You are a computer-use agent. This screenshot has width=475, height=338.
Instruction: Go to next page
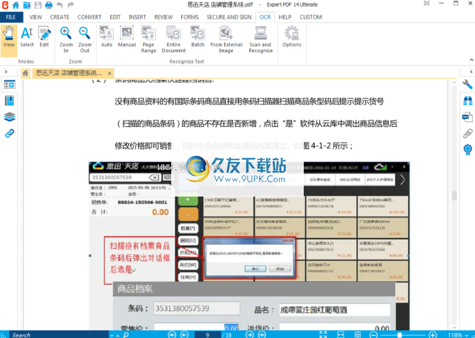pos(250,334)
